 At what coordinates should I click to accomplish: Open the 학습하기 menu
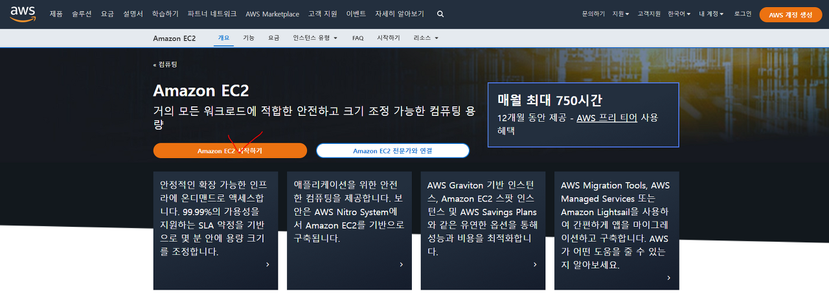pyautogui.click(x=165, y=14)
